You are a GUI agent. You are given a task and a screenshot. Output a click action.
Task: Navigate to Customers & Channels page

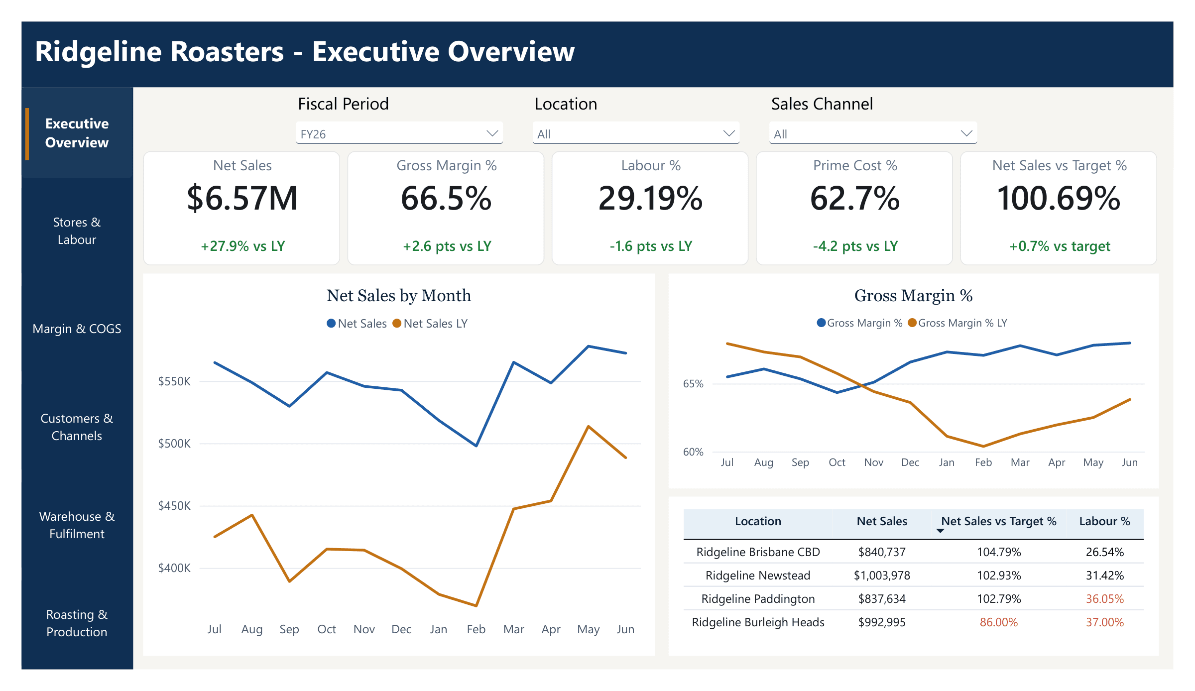click(x=77, y=427)
